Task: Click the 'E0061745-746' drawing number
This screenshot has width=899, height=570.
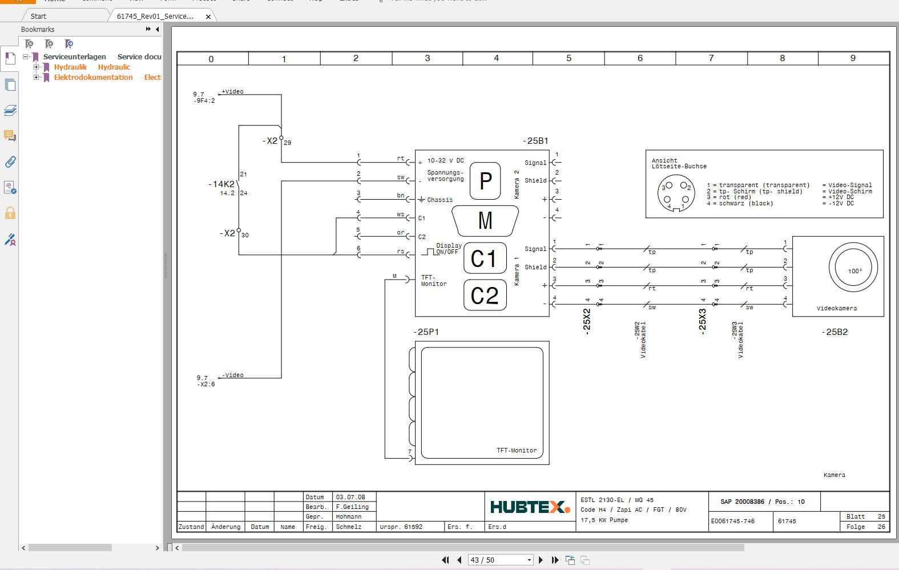Action: pyautogui.click(x=732, y=521)
